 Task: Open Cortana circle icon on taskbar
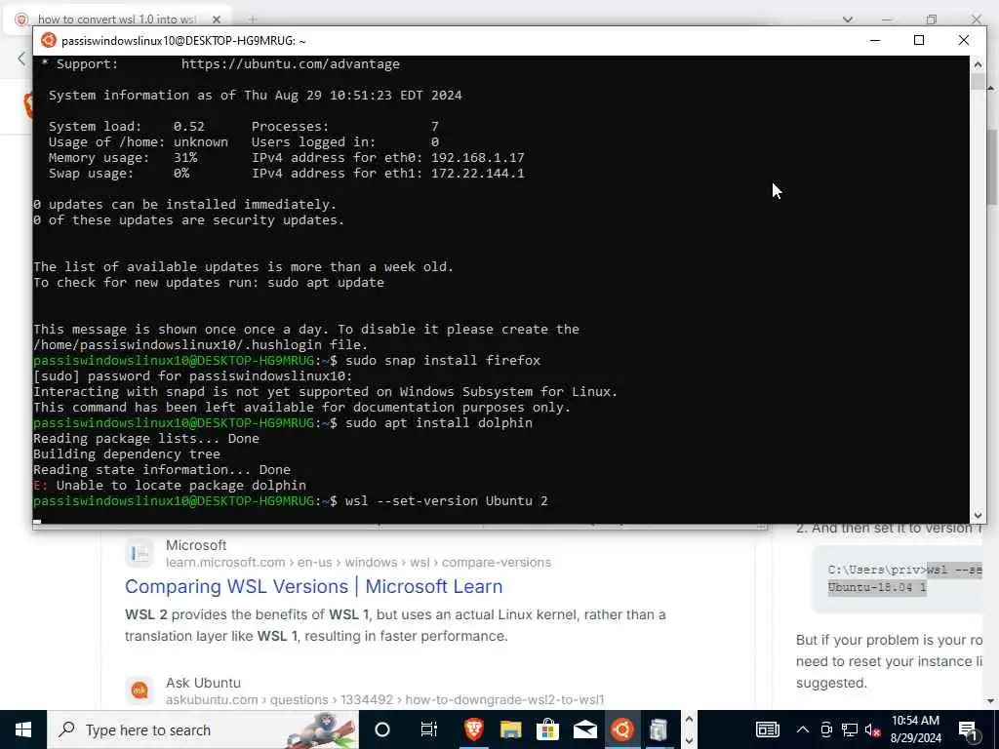[382, 729]
